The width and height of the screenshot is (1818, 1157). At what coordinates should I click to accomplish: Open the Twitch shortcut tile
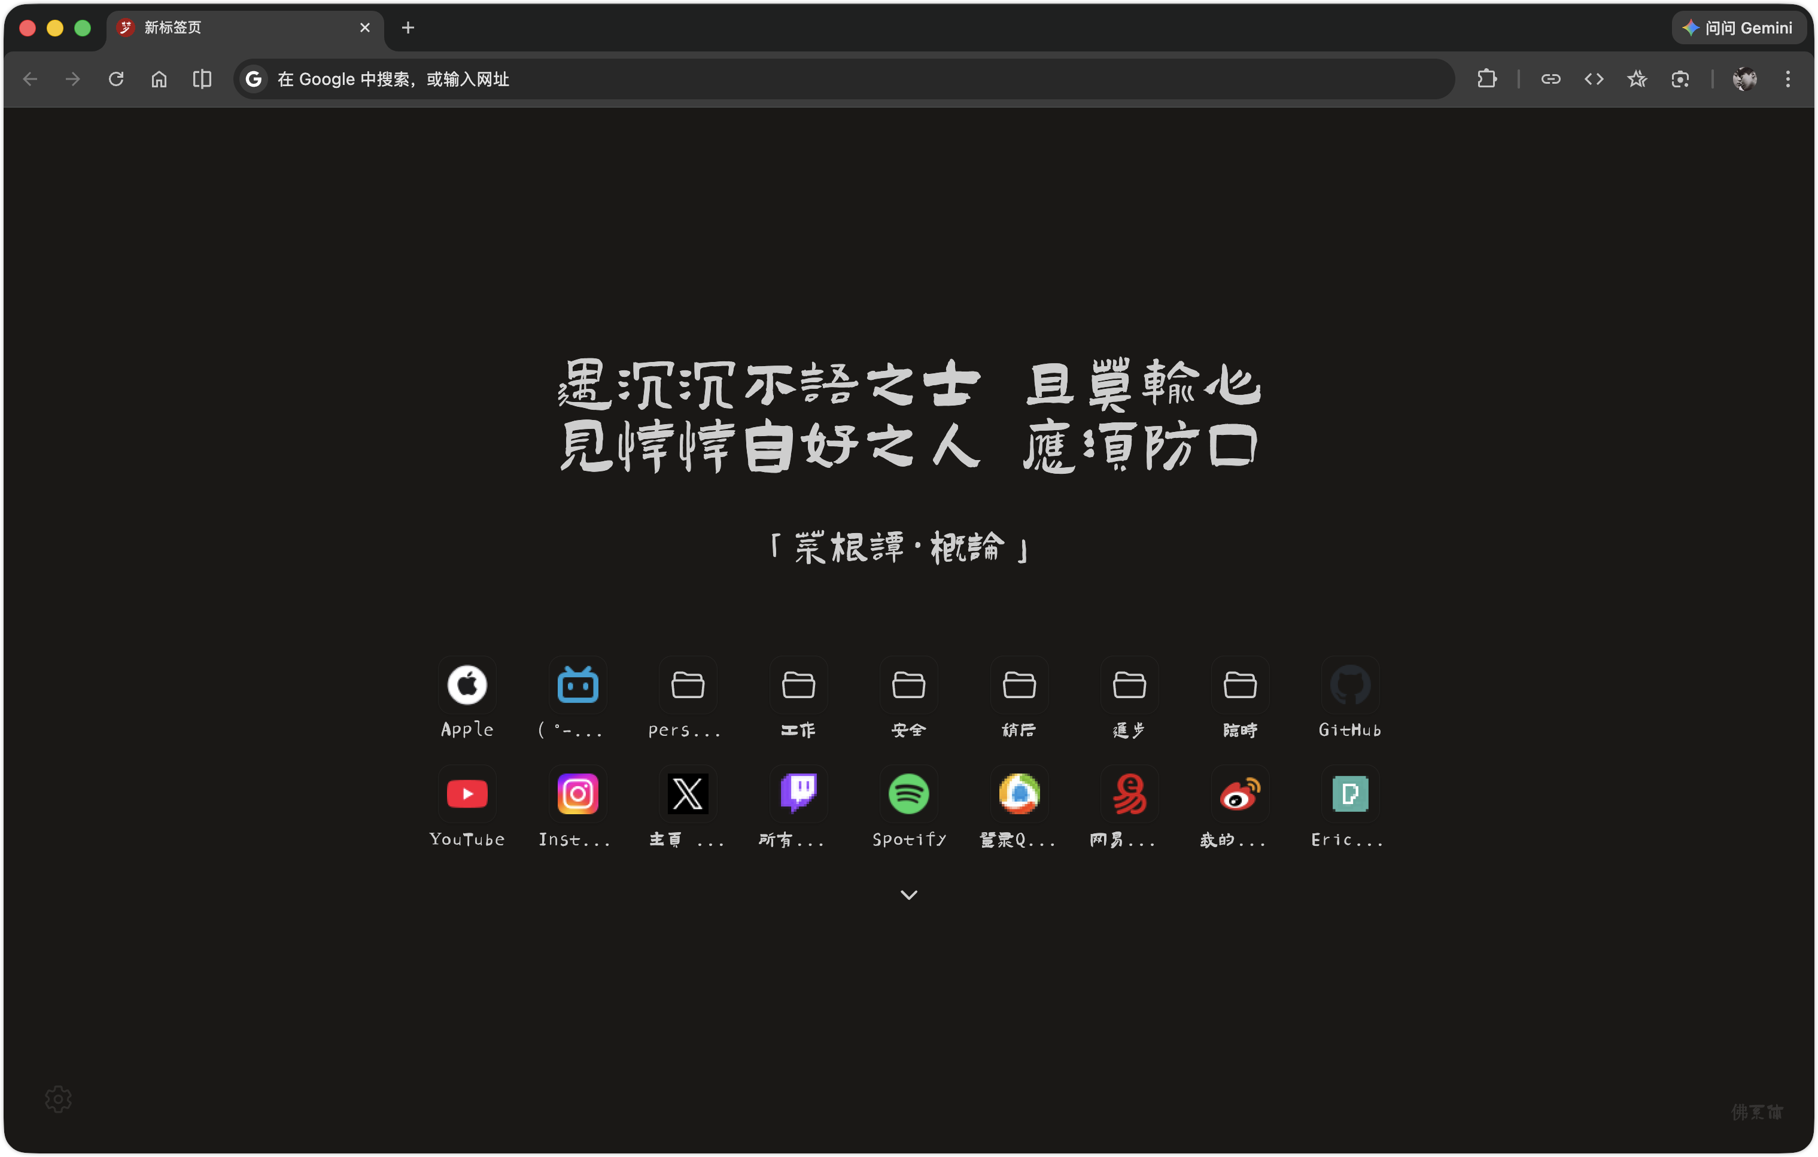click(798, 794)
